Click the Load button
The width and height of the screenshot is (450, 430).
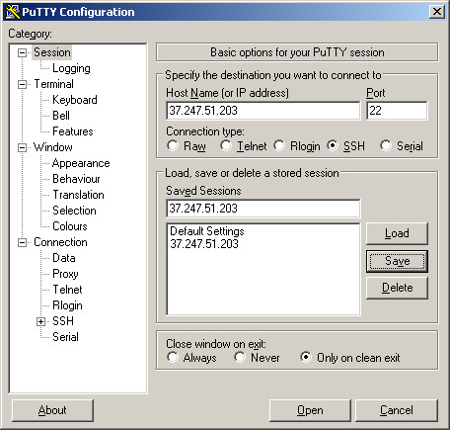pos(397,233)
